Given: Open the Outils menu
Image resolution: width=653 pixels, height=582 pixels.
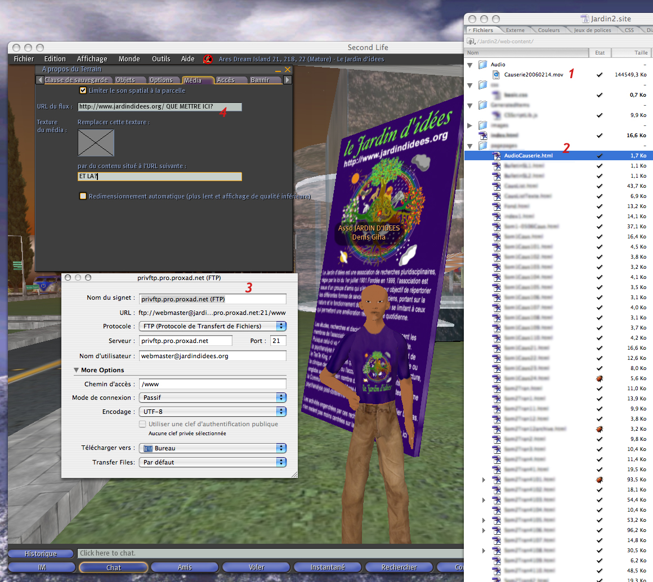Looking at the screenshot, I should (161, 59).
